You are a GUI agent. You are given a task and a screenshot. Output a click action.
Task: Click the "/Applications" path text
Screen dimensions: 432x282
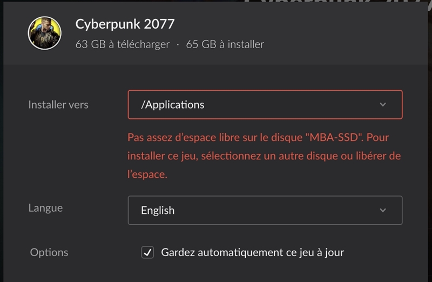coord(173,105)
